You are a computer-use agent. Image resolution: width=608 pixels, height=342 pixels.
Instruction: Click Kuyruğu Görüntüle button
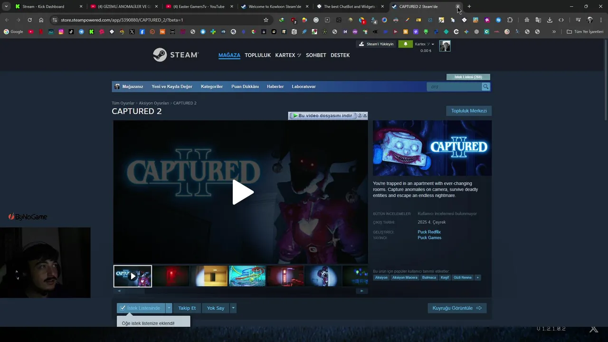[457, 308]
